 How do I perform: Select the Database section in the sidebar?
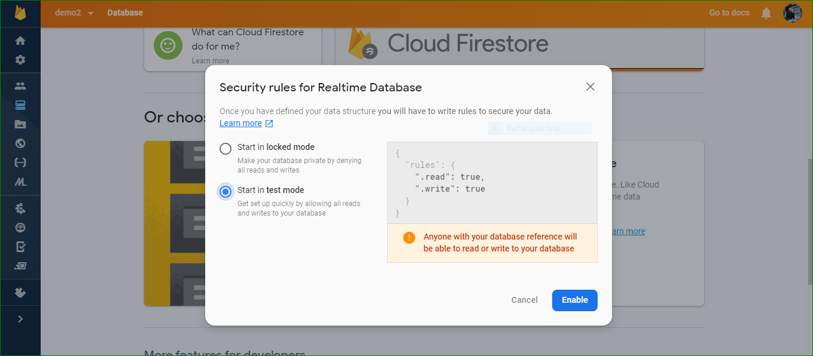(20, 105)
